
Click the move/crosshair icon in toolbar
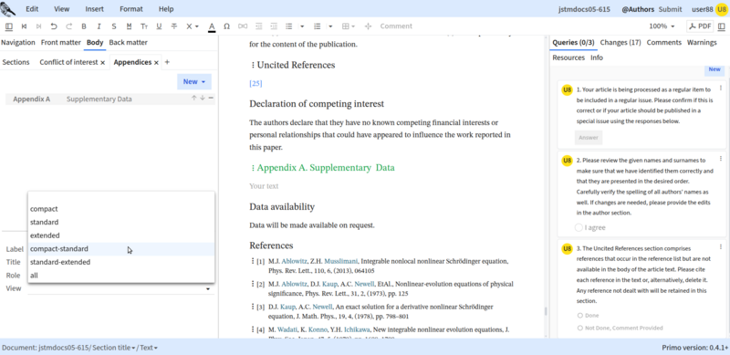point(368,26)
